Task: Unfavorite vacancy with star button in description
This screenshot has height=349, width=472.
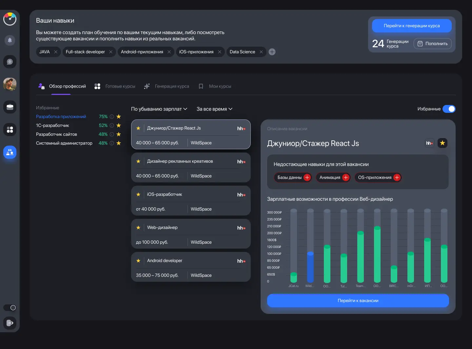Action: [x=442, y=143]
